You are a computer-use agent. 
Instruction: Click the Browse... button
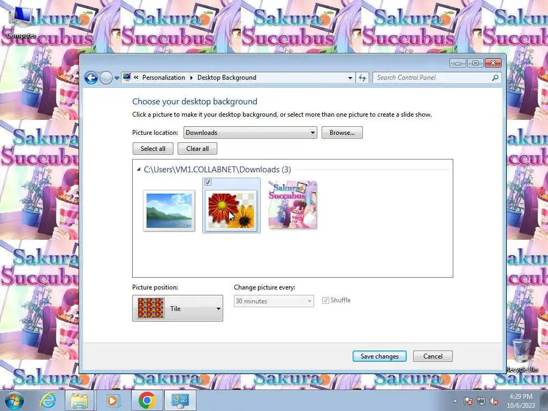[342, 133]
